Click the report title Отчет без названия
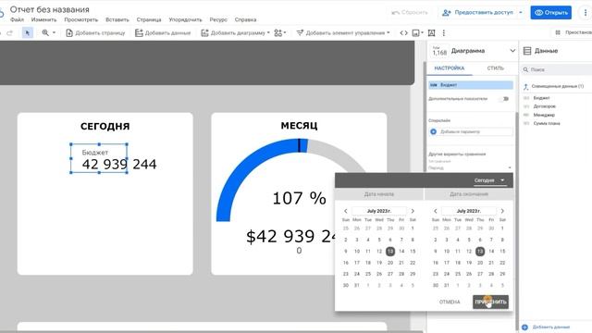This screenshot has height=333, width=592. [49, 9]
